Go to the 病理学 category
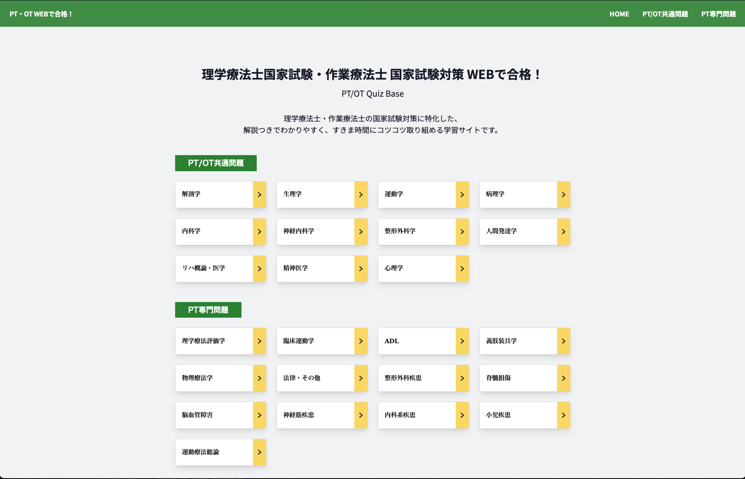The width and height of the screenshot is (745, 479). tap(525, 195)
